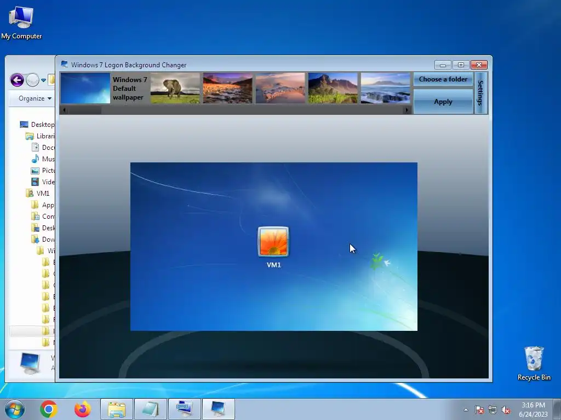Select the Contacts folder in Explorer tree
Screen dimensions: 561x420
(x=43, y=217)
